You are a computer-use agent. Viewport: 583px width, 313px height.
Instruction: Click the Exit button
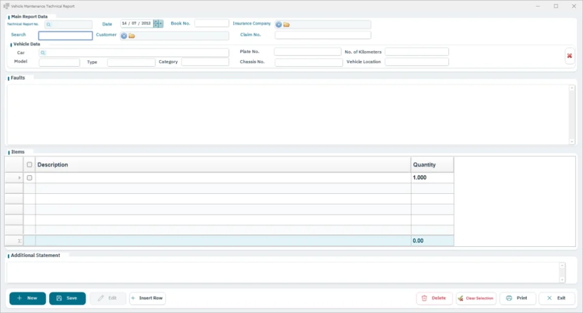[557, 298]
